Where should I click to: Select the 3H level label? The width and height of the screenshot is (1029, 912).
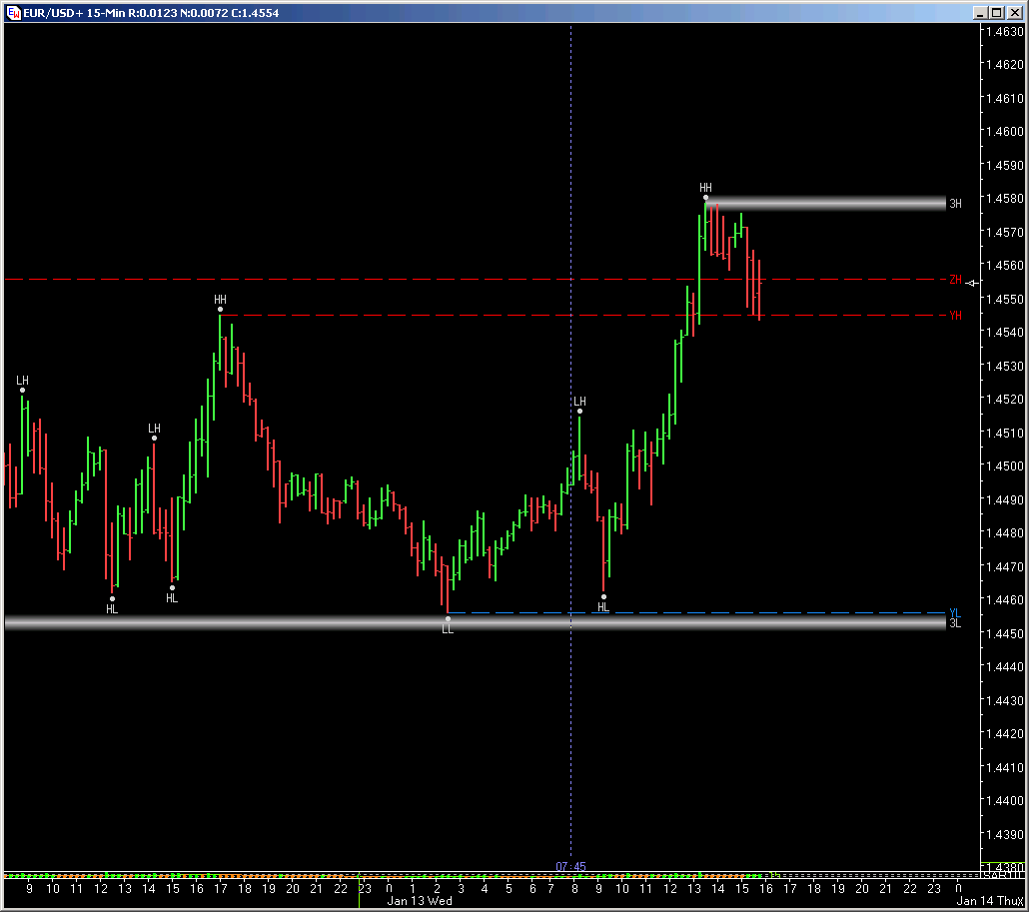(x=955, y=204)
